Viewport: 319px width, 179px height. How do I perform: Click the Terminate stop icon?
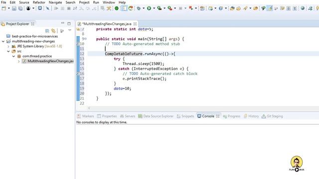[69, 8]
